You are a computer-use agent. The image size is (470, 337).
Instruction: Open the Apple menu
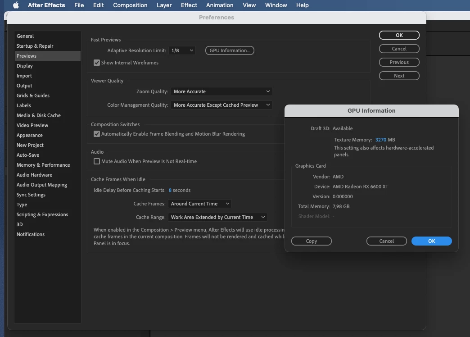16,5
